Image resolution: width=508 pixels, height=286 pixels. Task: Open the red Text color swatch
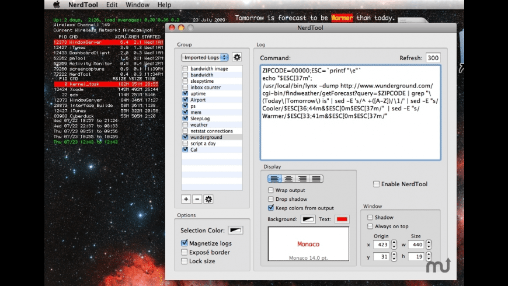tap(342, 219)
